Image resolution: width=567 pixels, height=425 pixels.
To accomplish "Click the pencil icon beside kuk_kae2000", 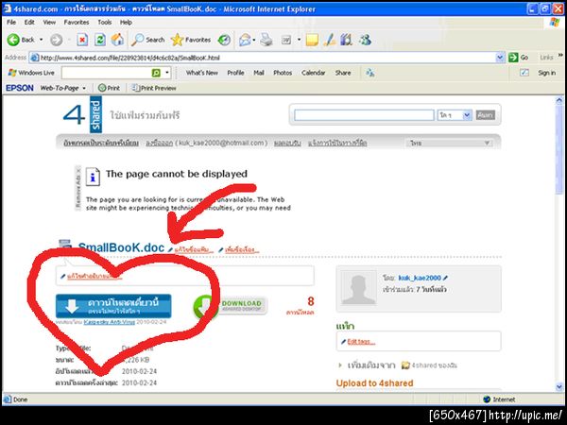I will (x=445, y=278).
